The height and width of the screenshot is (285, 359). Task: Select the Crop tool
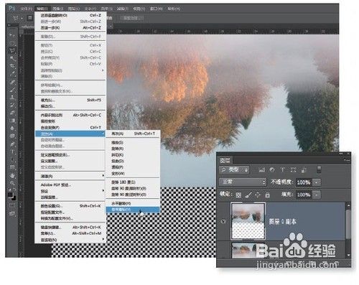coord(12,66)
